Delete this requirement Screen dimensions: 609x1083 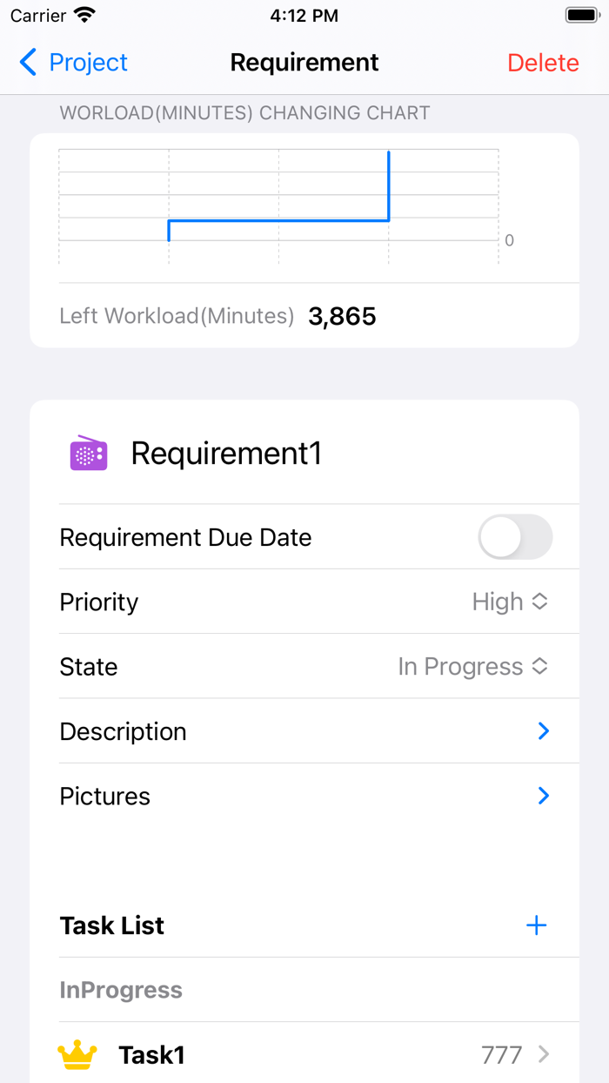coord(543,63)
